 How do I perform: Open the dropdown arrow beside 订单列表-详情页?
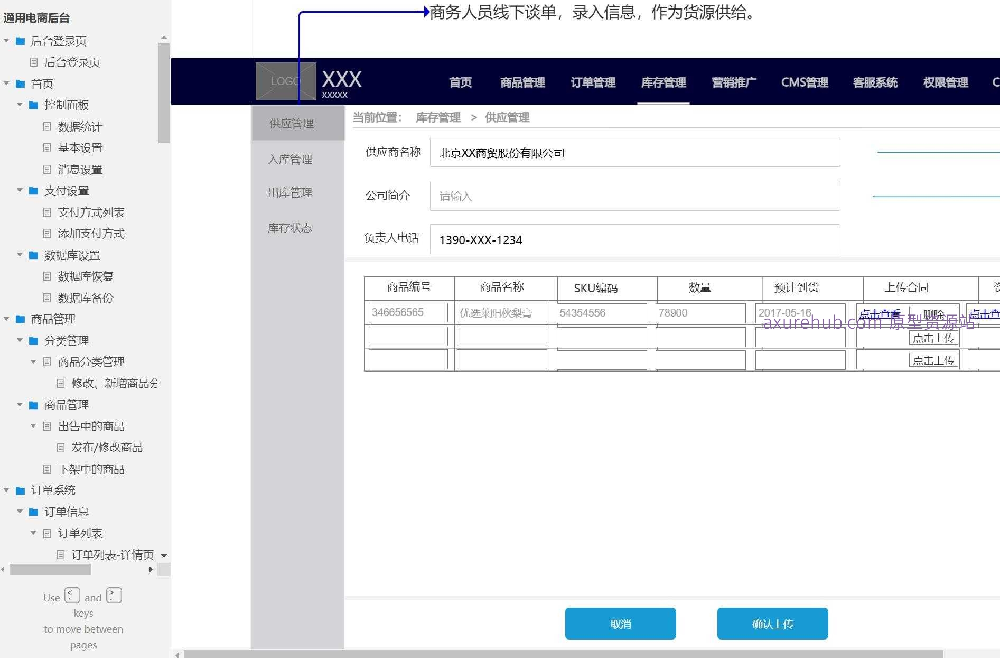[x=164, y=555]
